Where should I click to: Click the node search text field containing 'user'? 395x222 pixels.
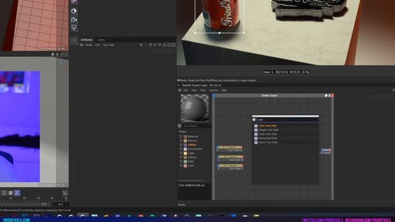pos(288,120)
